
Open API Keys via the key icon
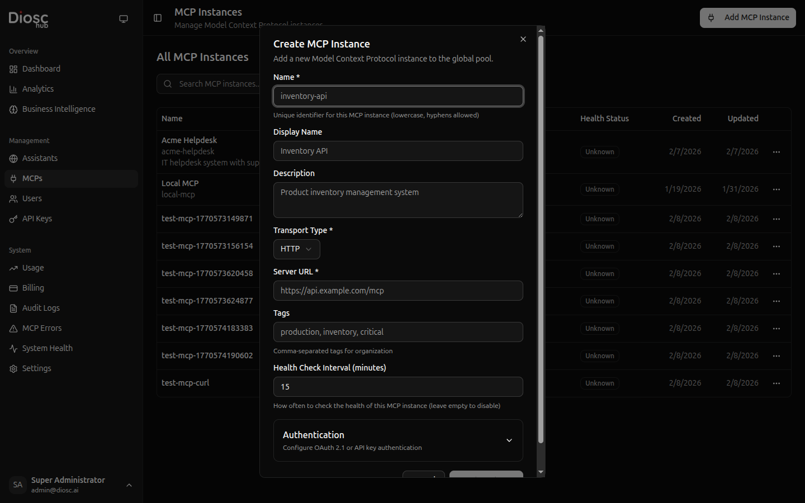[x=13, y=219]
